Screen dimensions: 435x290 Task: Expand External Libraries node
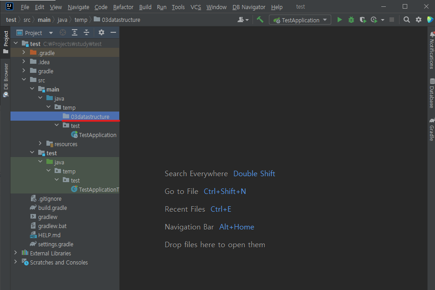point(16,253)
